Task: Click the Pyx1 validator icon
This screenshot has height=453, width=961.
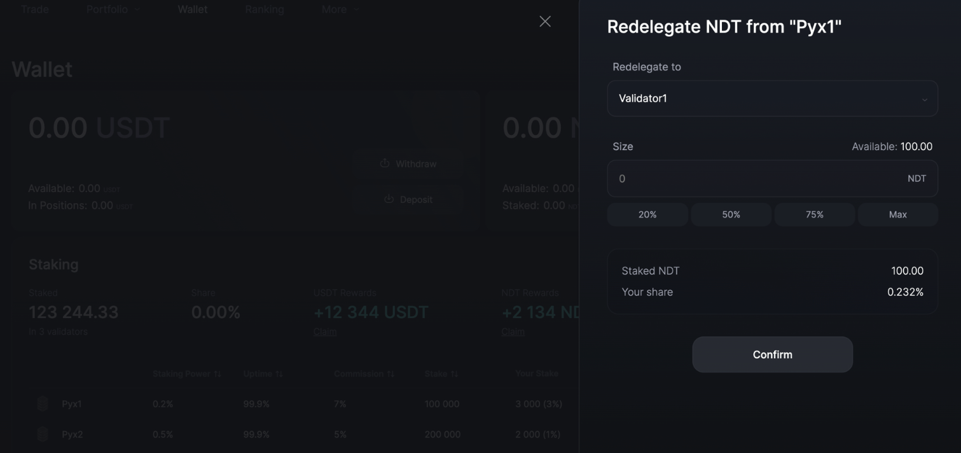Action: click(43, 403)
